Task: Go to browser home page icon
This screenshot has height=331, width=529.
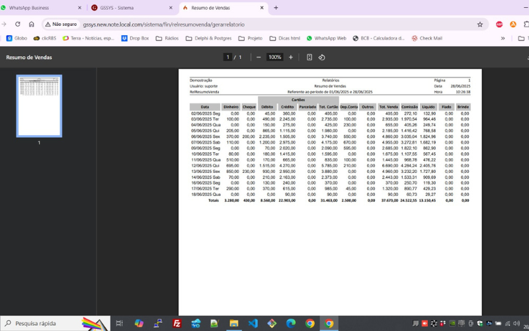Action: tap(31, 24)
